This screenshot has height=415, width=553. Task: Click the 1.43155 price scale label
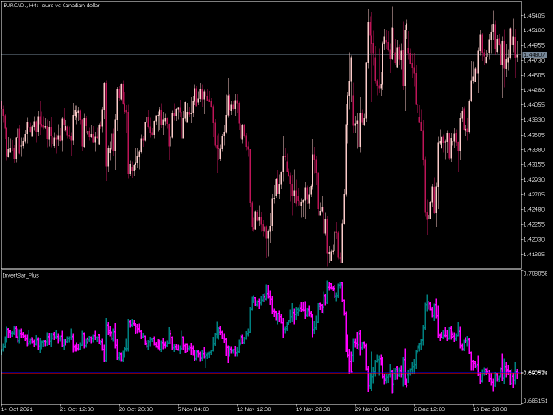pyautogui.click(x=535, y=164)
